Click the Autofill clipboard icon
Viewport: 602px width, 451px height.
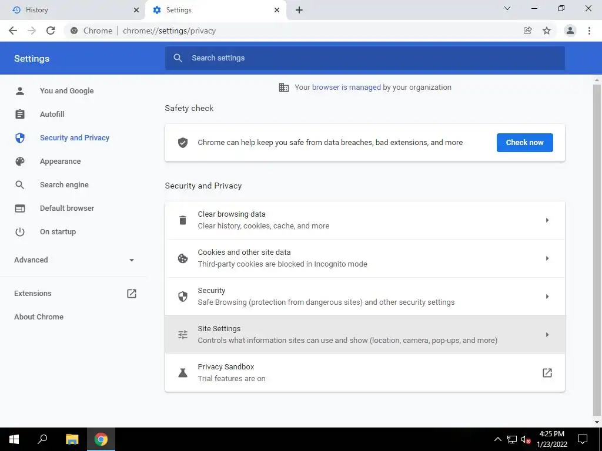[x=20, y=115]
